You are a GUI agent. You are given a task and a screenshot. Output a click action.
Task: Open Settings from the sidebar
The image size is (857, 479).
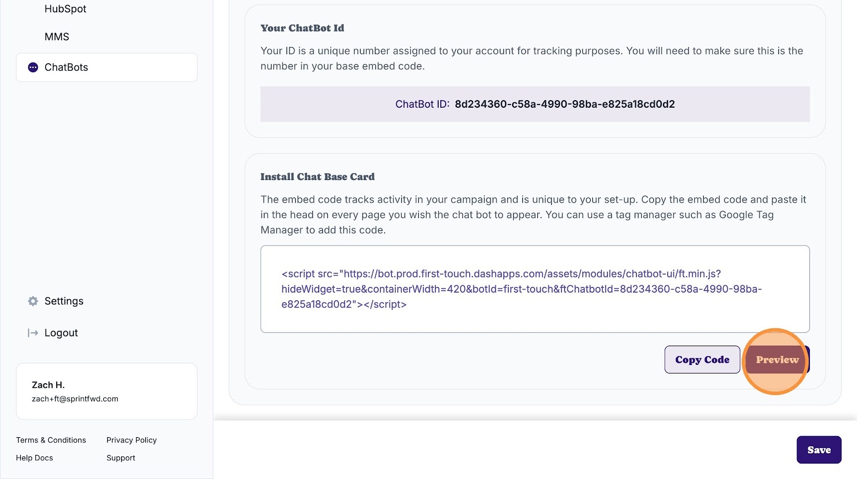64,301
